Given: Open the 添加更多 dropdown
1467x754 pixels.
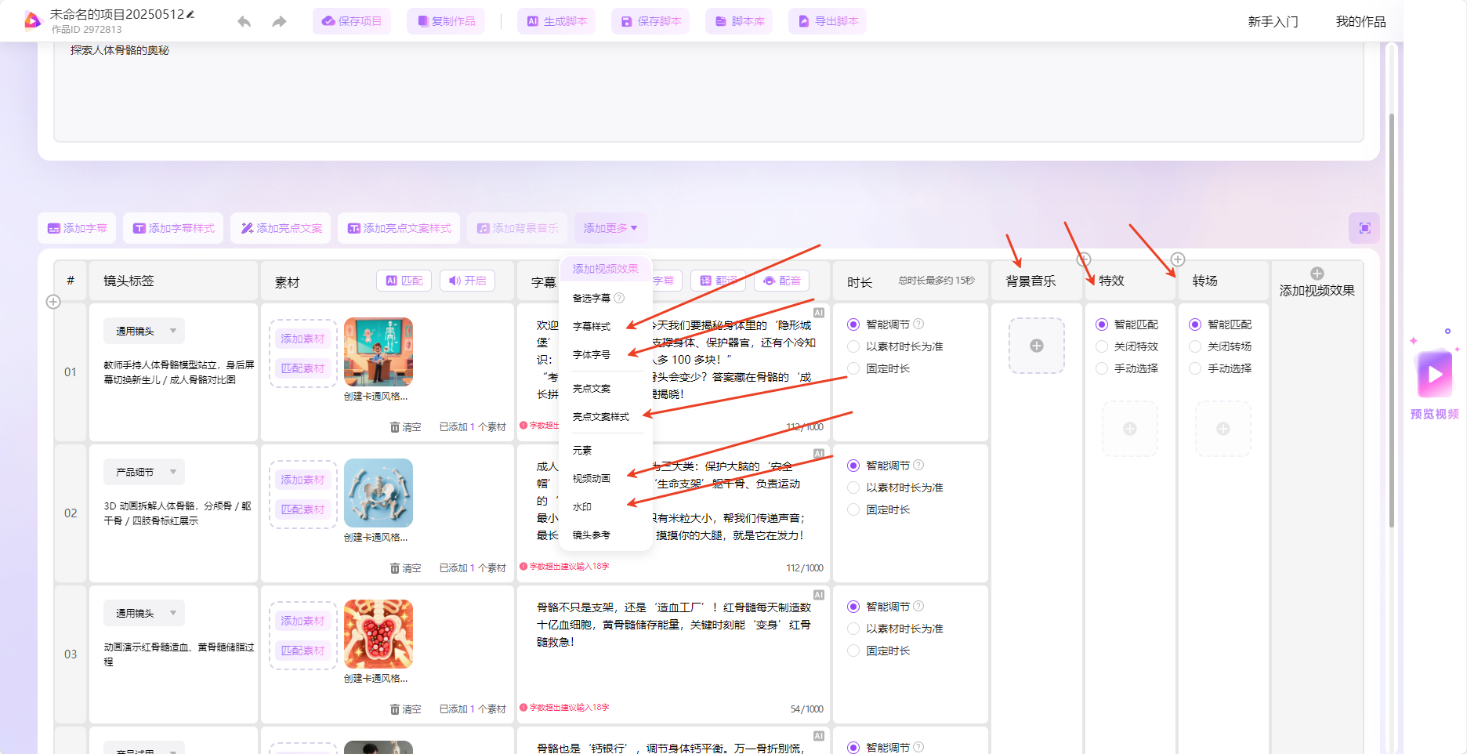Looking at the screenshot, I should click(610, 228).
